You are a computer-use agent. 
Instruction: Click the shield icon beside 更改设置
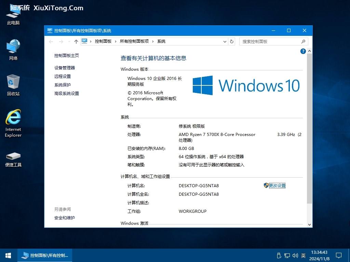pos(266,185)
